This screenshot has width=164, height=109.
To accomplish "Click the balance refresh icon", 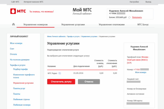I will point(129,17).
